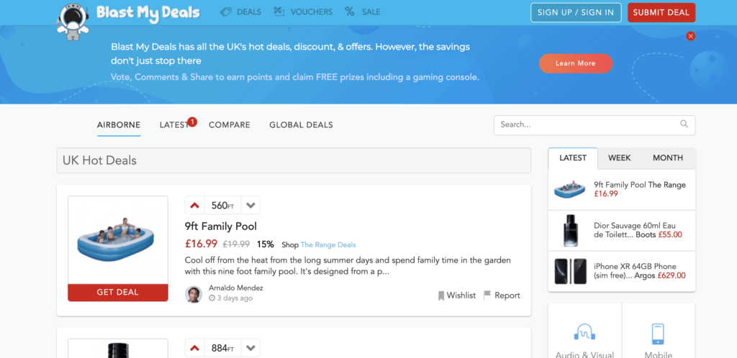Open the Deals page tag icon
Image resolution: width=737 pixels, height=358 pixels.
click(x=226, y=12)
